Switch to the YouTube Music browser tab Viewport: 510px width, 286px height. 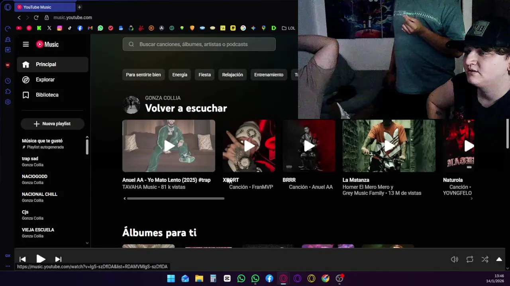(x=45, y=7)
